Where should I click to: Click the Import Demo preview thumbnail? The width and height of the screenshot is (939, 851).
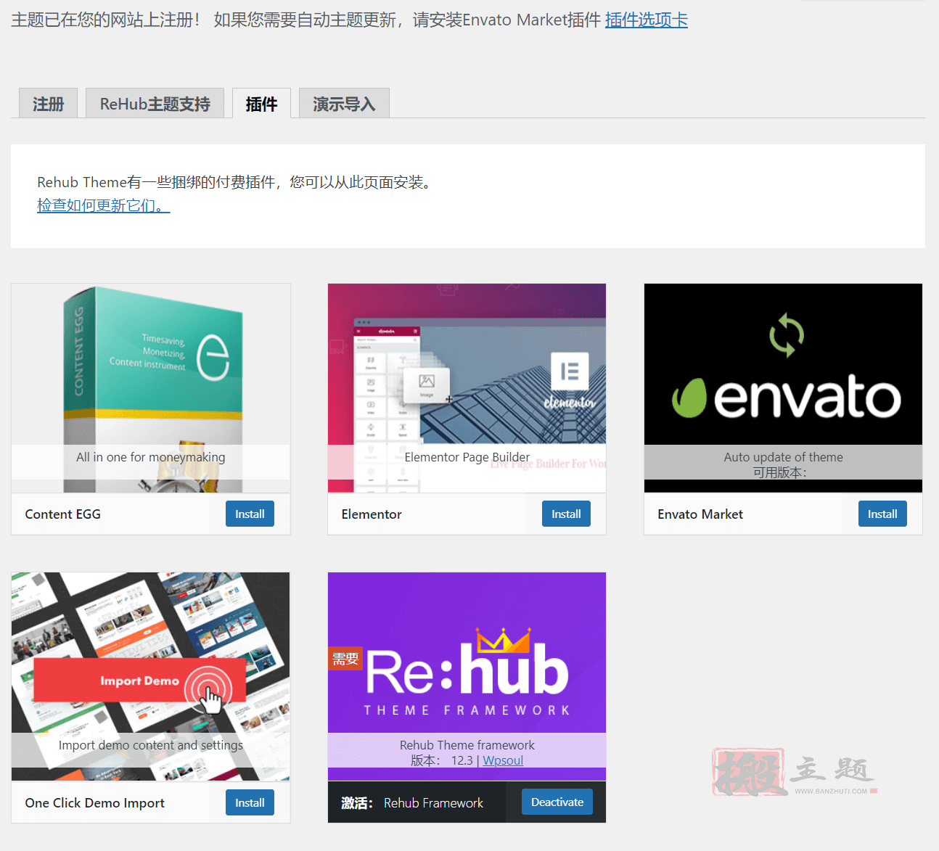[x=151, y=676]
